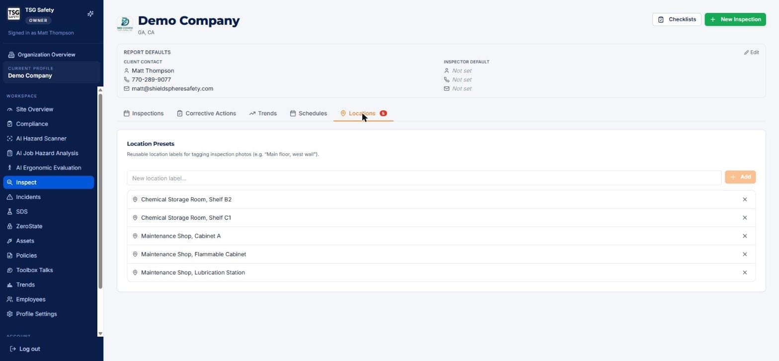Click the Demo Company logo thumbnail
Viewport: 779px width, 361px height.
coord(125,23)
